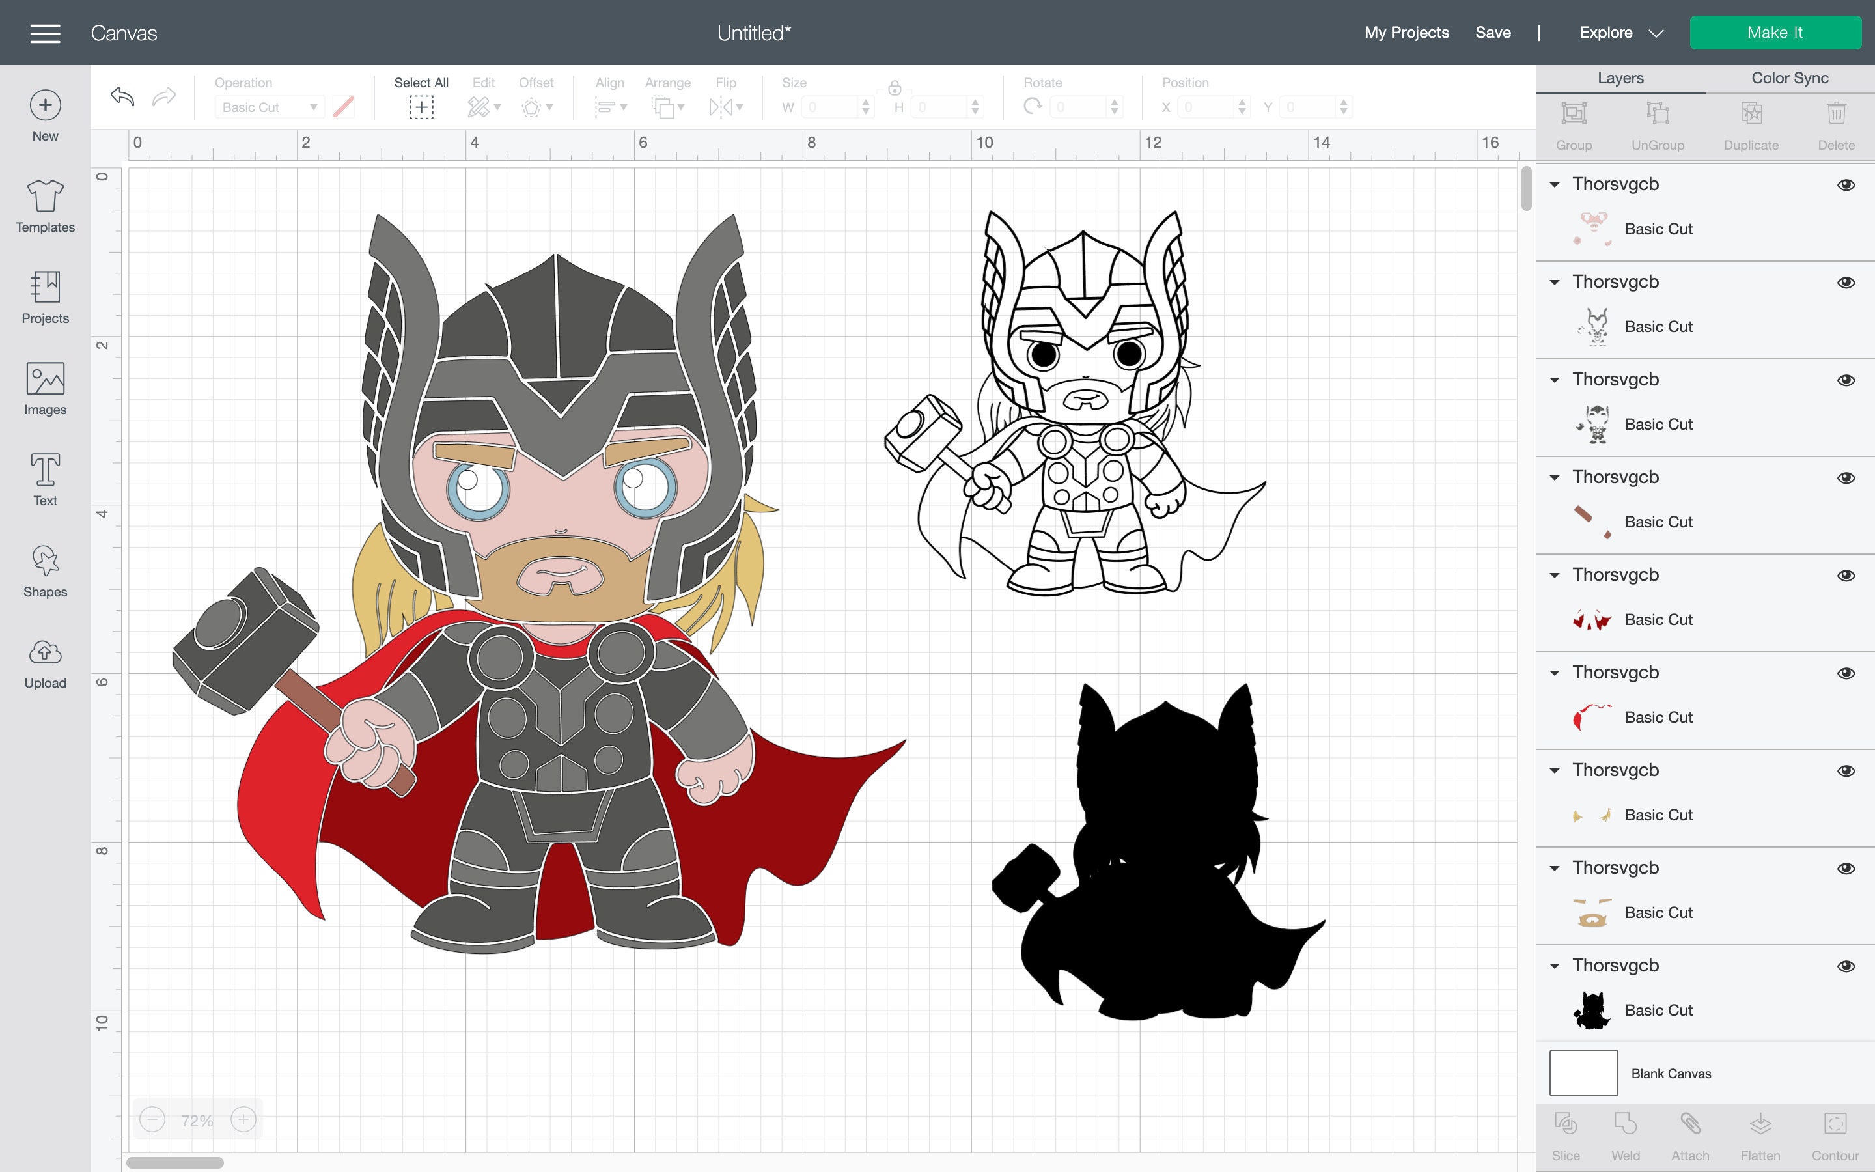Open the Basic Cut operation dropdown

268,107
